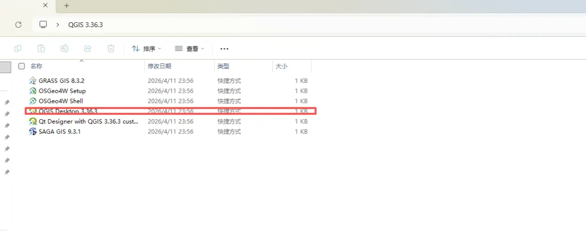Sort by the 大小 column header
The image size is (586, 232).
(x=282, y=66)
